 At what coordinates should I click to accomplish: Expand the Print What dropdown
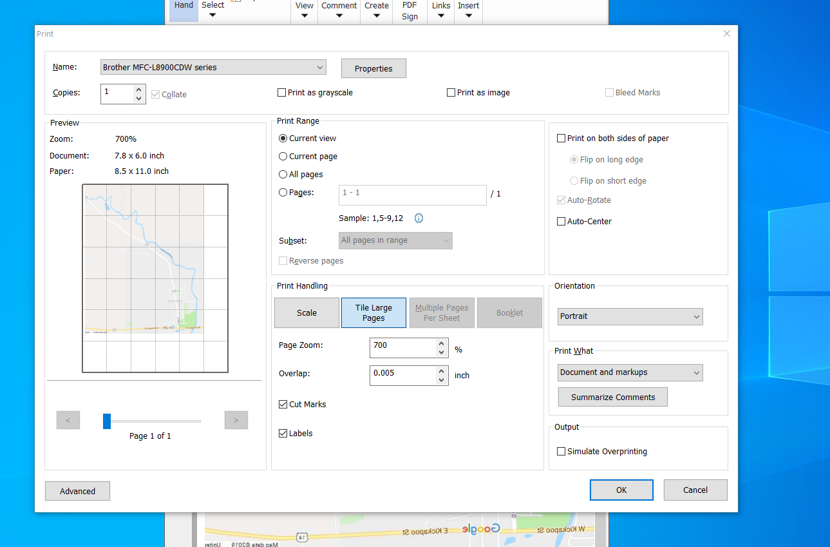click(630, 372)
